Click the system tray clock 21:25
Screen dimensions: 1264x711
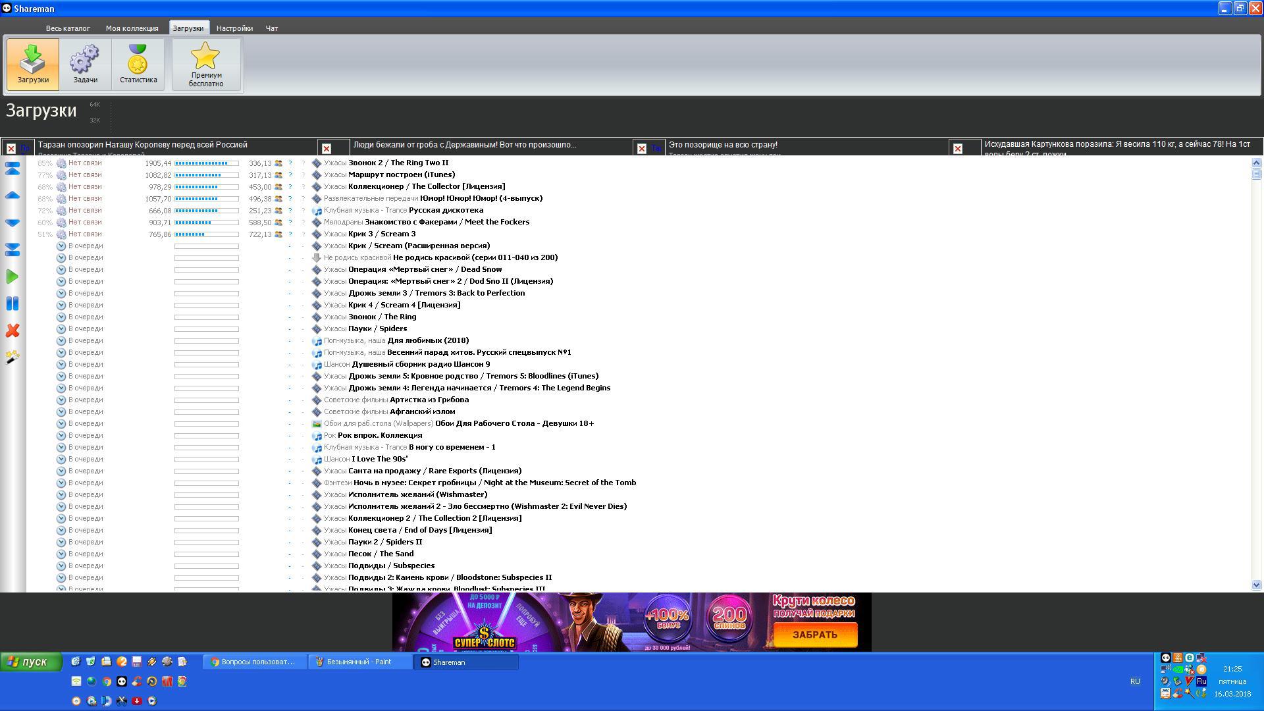1232,669
